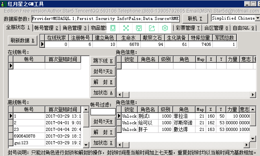
Task: Open the 合区管理 8 tab
Action: pos(216,28)
